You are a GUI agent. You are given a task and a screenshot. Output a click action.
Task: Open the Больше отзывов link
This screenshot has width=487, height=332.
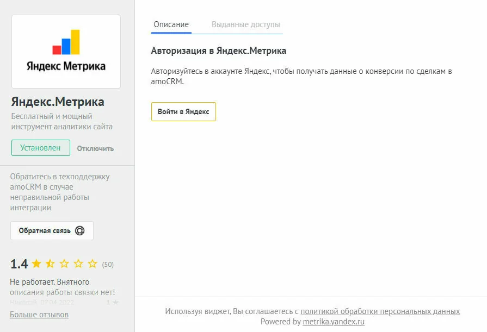pos(39,315)
